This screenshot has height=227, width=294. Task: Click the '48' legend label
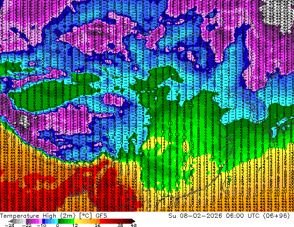point(134,225)
